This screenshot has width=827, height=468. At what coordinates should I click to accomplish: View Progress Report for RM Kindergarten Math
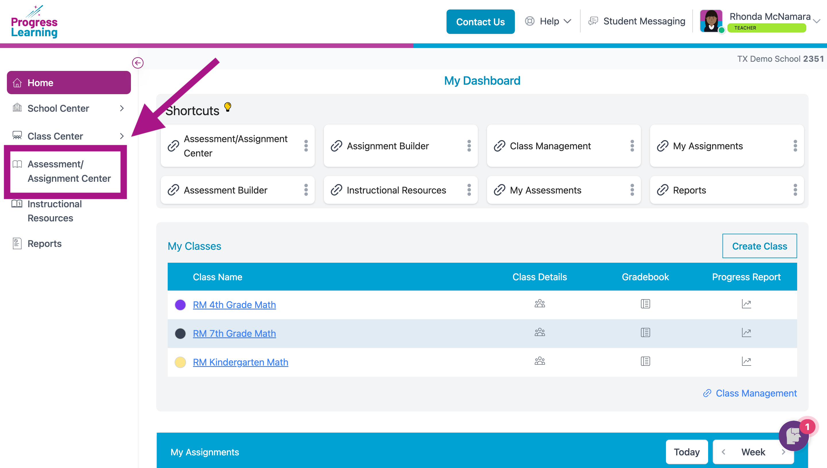(x=746, y=361)
